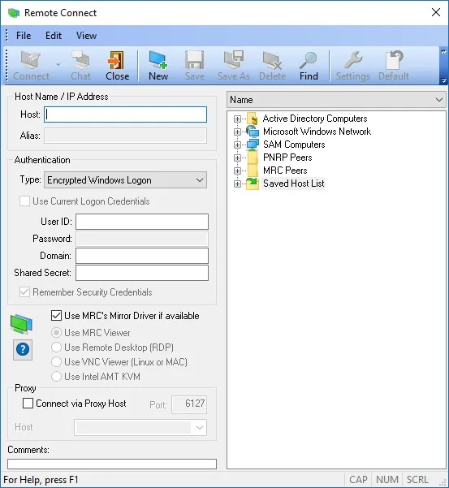The image size is (449, 488).
Task: Open the View menu
Action: point(87,36)
